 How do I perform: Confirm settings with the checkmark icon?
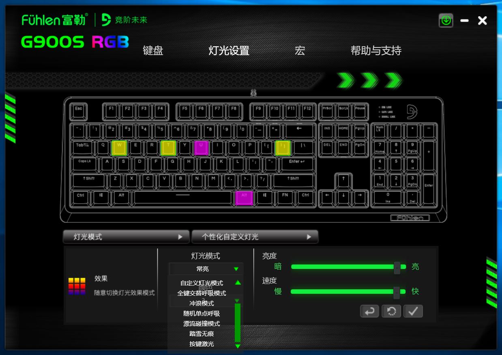pyautogui.click(x=413, y=311)
